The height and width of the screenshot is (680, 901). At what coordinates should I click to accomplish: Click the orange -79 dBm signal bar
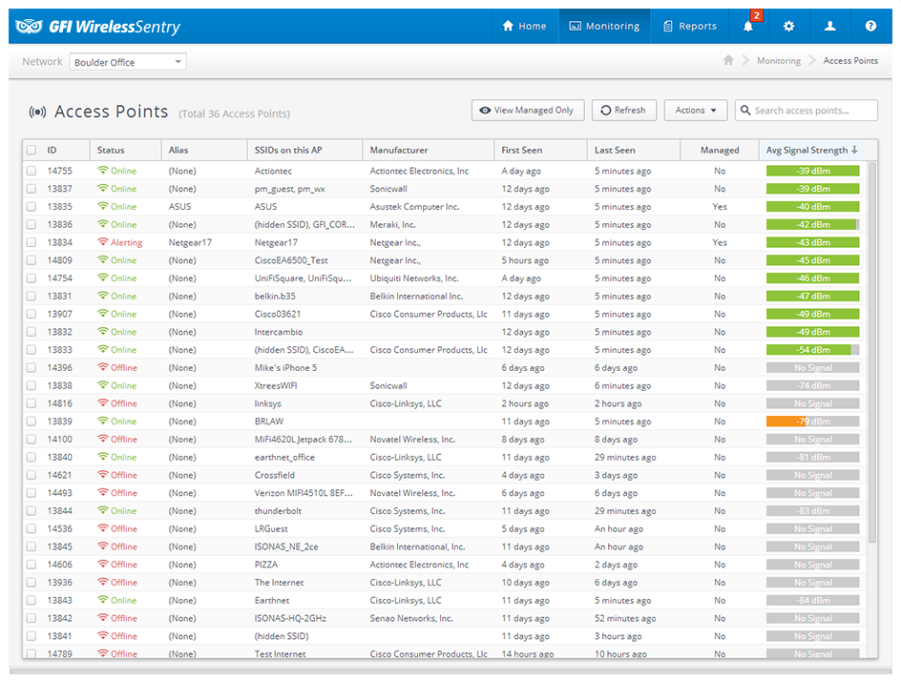coord(812,421)
